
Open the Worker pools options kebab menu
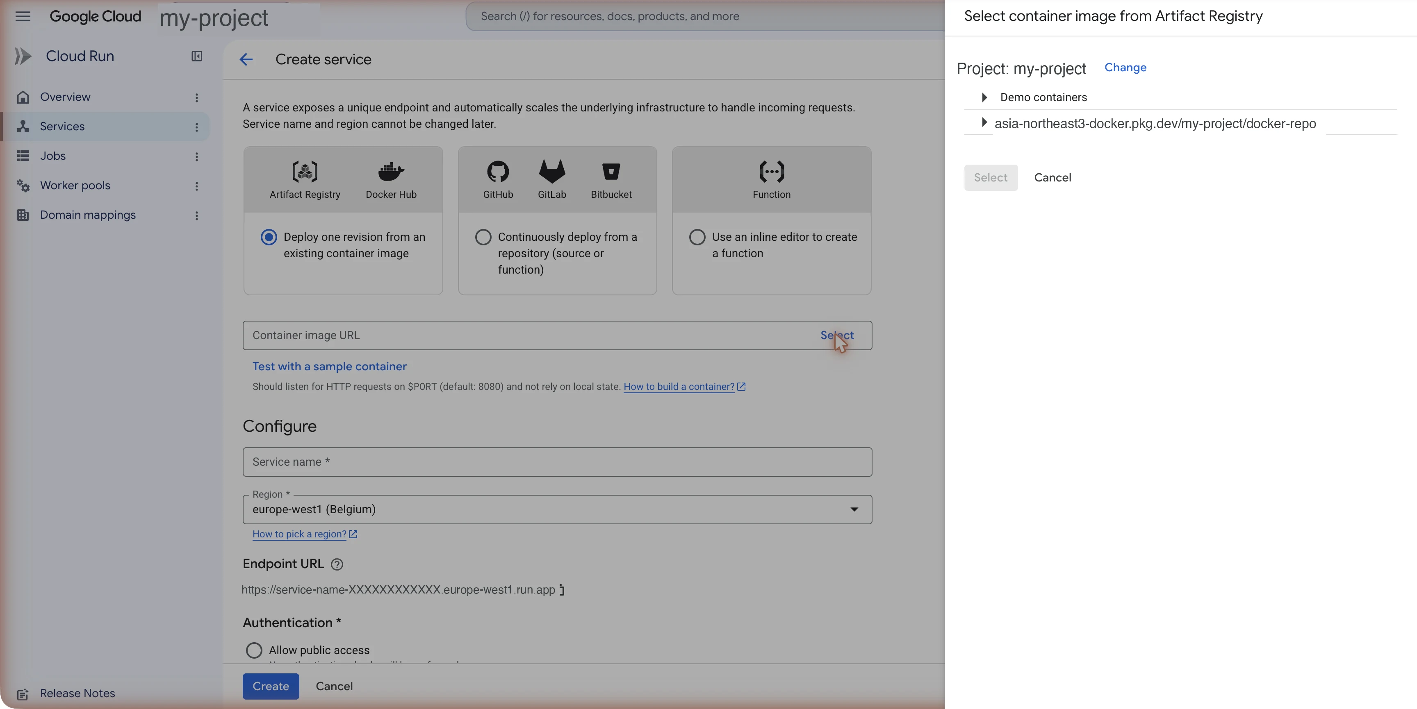click(x=196, y=186)
